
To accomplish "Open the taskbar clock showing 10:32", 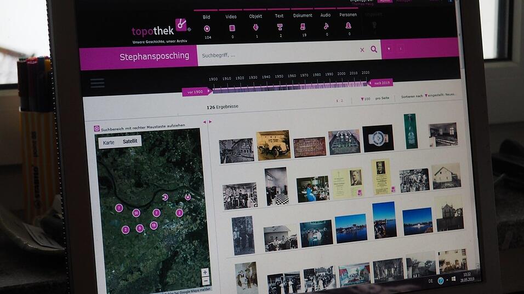I will [x=467, y=277].
